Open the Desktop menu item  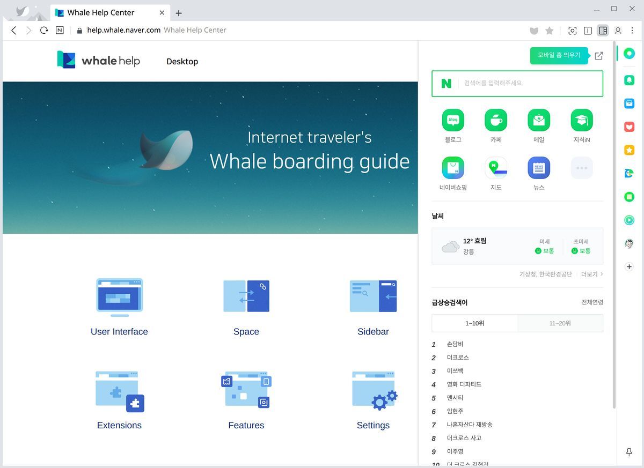(x=182, y=62)
